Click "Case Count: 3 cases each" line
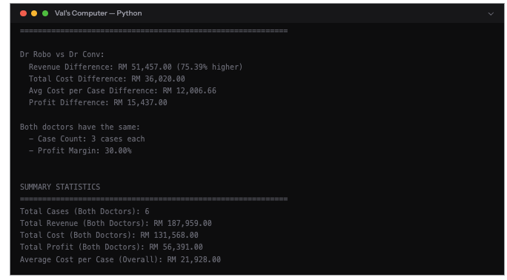 [87, 139]
